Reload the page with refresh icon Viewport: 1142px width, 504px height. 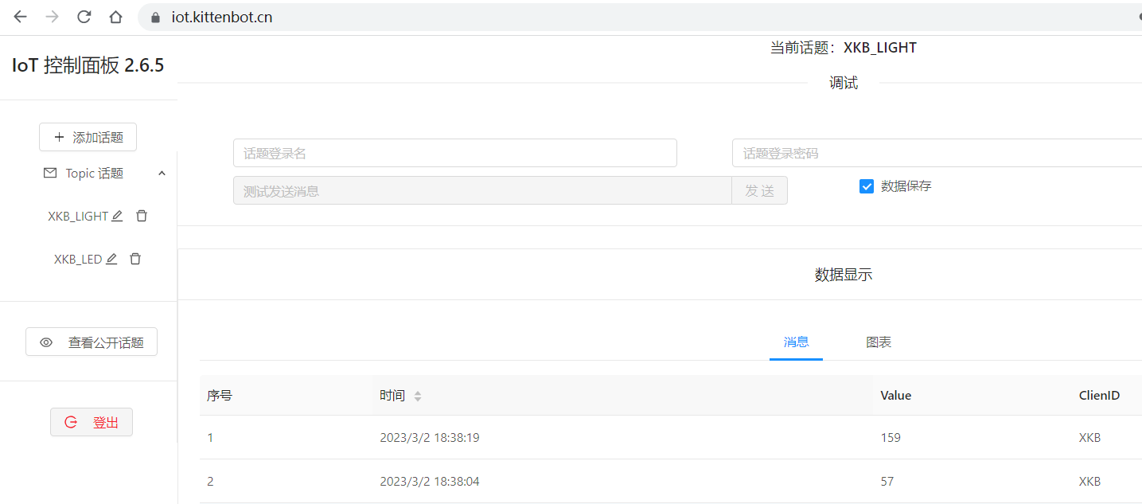click(x=84, y=17)
